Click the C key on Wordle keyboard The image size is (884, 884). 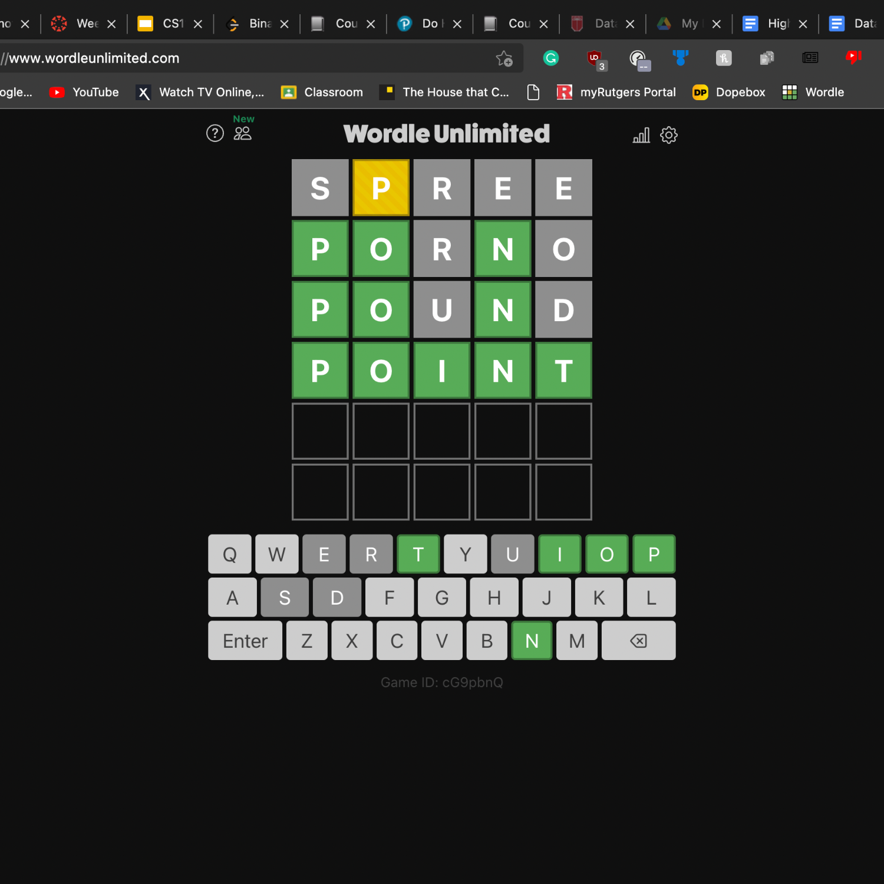click(397, 641)
